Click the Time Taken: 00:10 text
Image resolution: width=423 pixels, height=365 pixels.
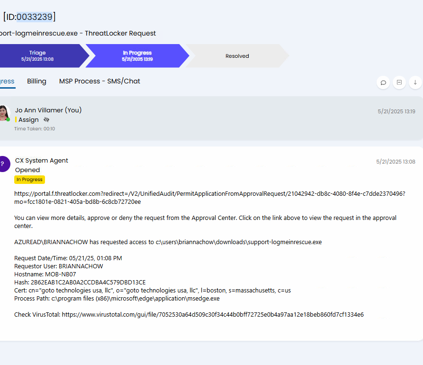point(35,129)
